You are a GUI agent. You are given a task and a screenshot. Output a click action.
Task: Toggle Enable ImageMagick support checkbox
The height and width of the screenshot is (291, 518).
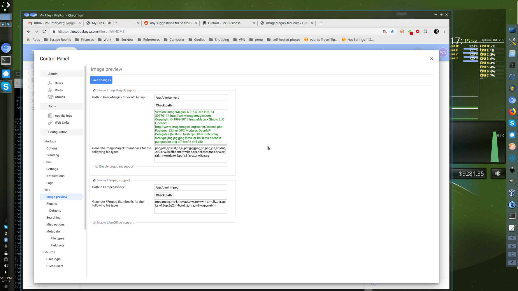point(94,90)
